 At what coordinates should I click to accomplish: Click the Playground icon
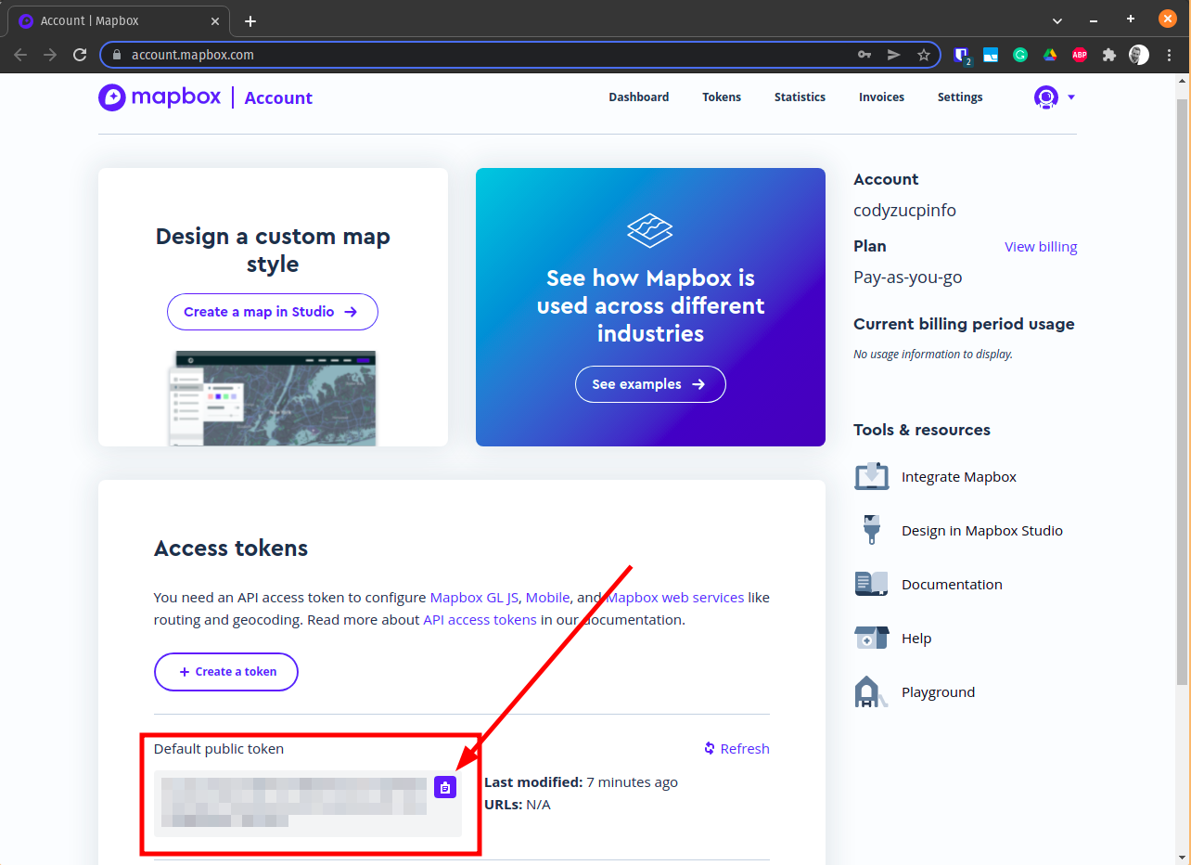coord(871,691)
